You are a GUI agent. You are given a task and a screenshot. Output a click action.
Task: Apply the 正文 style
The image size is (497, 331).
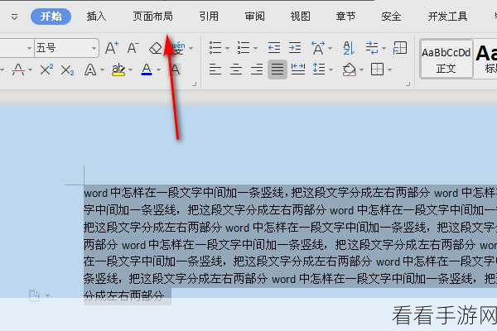446,60
